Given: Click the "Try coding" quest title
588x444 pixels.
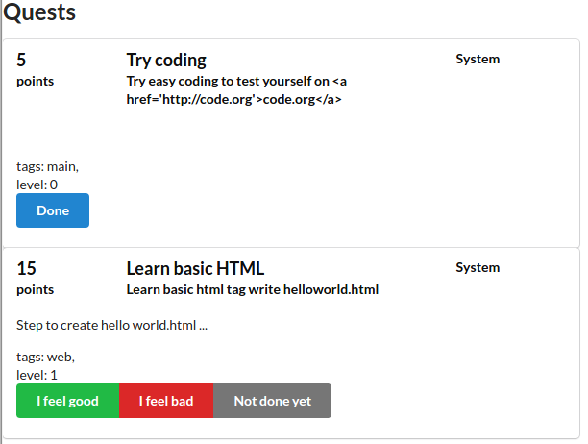Looking at the screenshot, I should 166,60.
